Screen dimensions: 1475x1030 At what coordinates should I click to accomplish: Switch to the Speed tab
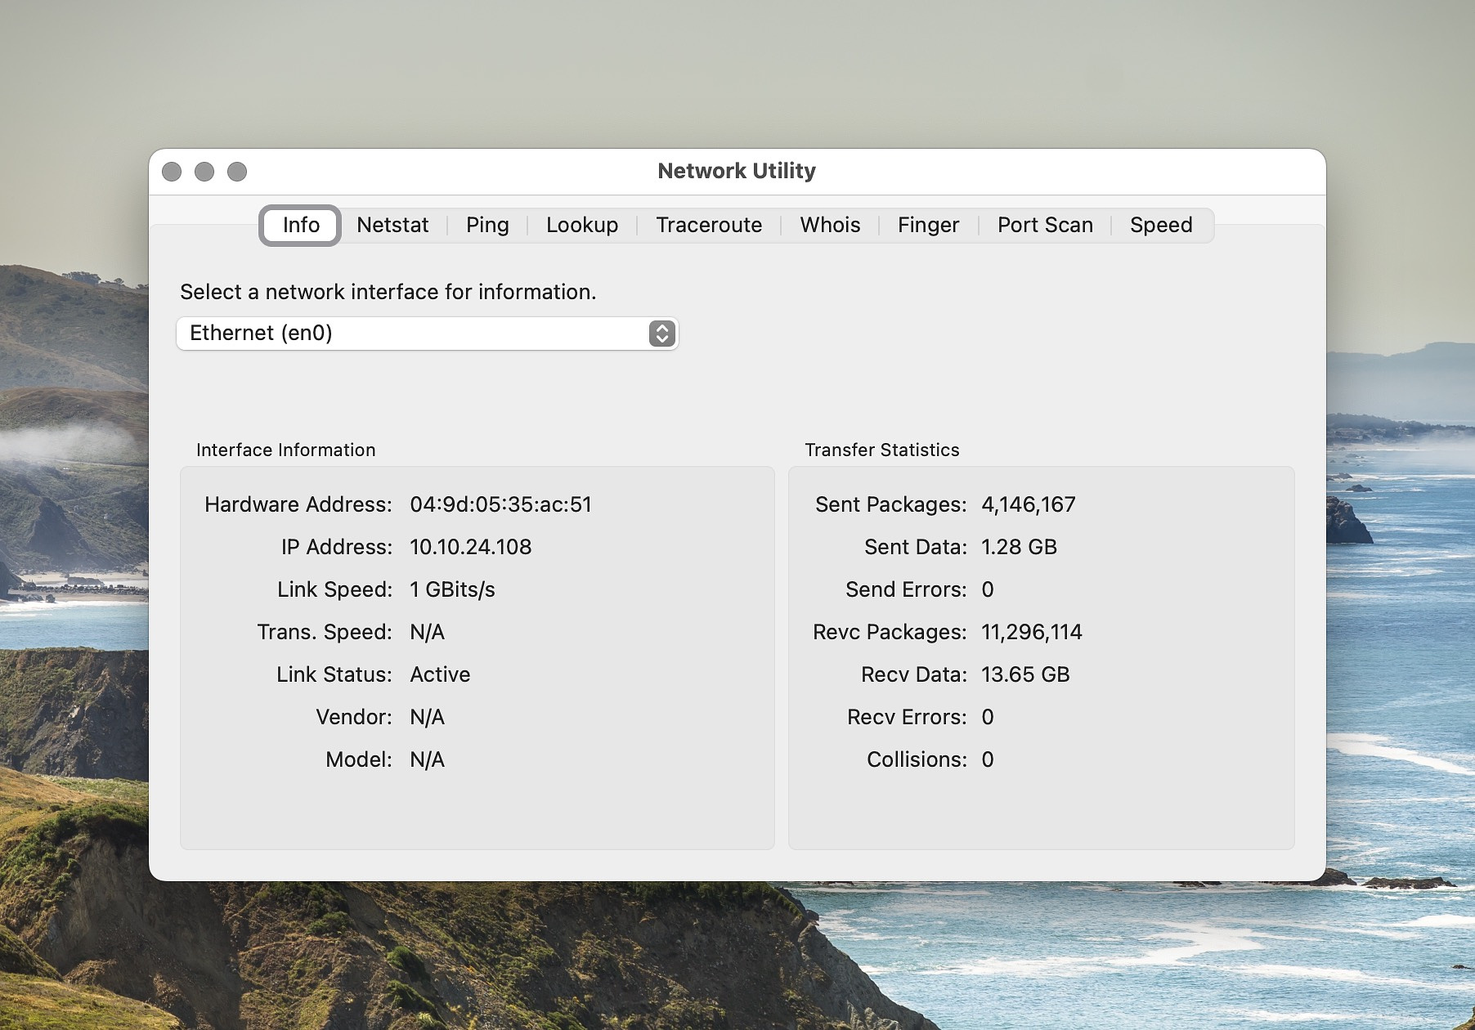click(x=1161, y=225)
